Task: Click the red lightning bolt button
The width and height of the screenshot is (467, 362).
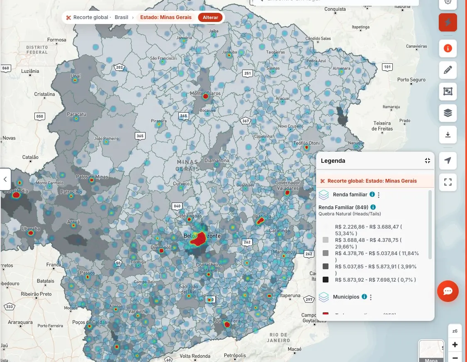Action: tap(448, 22)
